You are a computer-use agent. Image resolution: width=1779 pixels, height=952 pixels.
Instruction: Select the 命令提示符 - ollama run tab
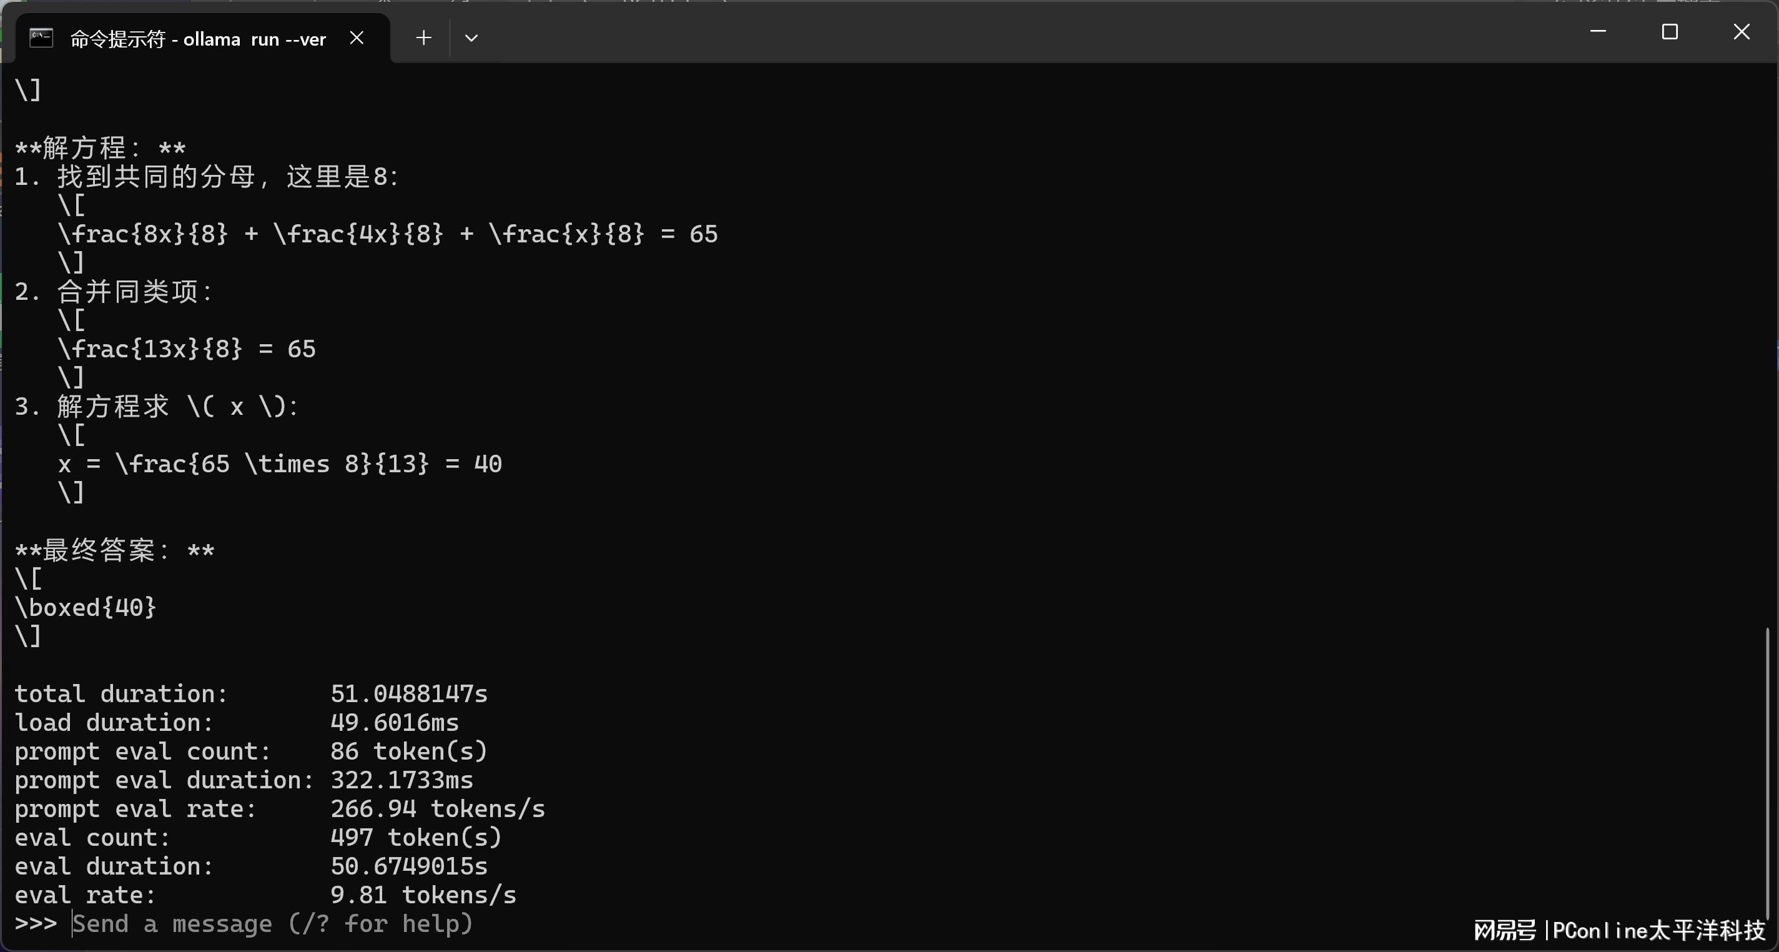[197, 39]
